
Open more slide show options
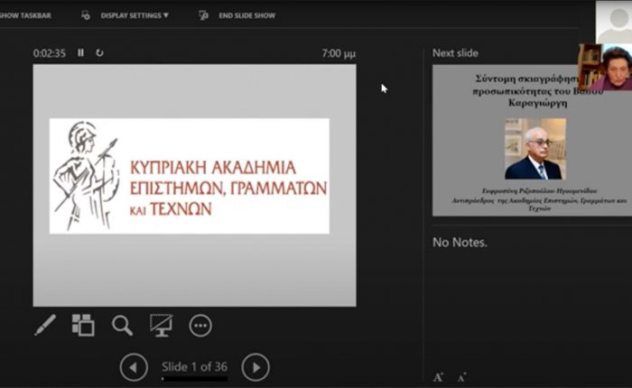pos(200,326)
